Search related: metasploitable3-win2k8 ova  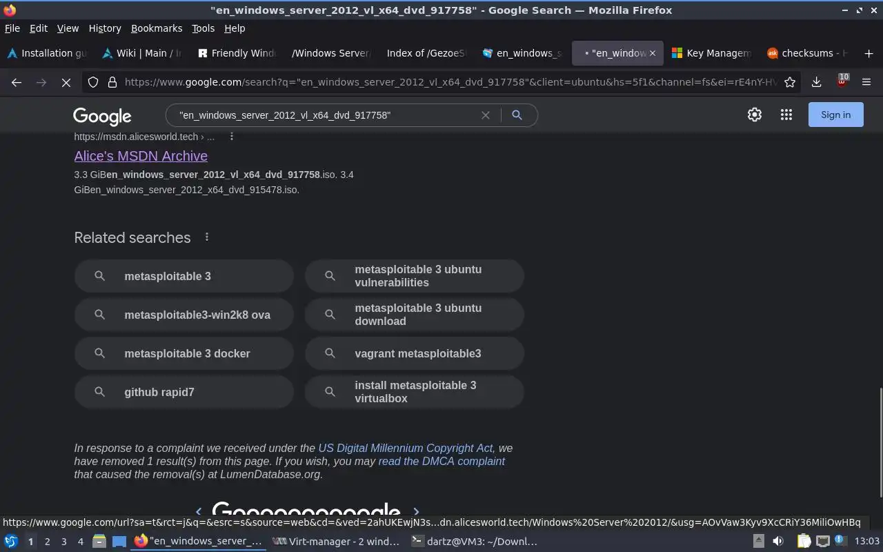click(x=184, y=315)
